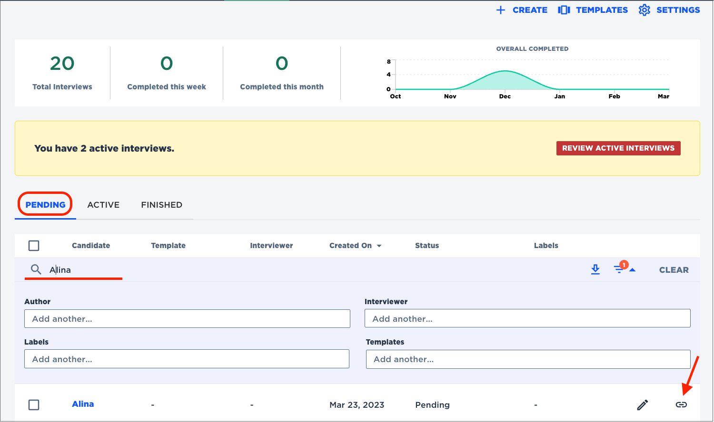Viewport: 714px width, 422px height.
Task: Open the Templates filter field
Action: (528, 359)
